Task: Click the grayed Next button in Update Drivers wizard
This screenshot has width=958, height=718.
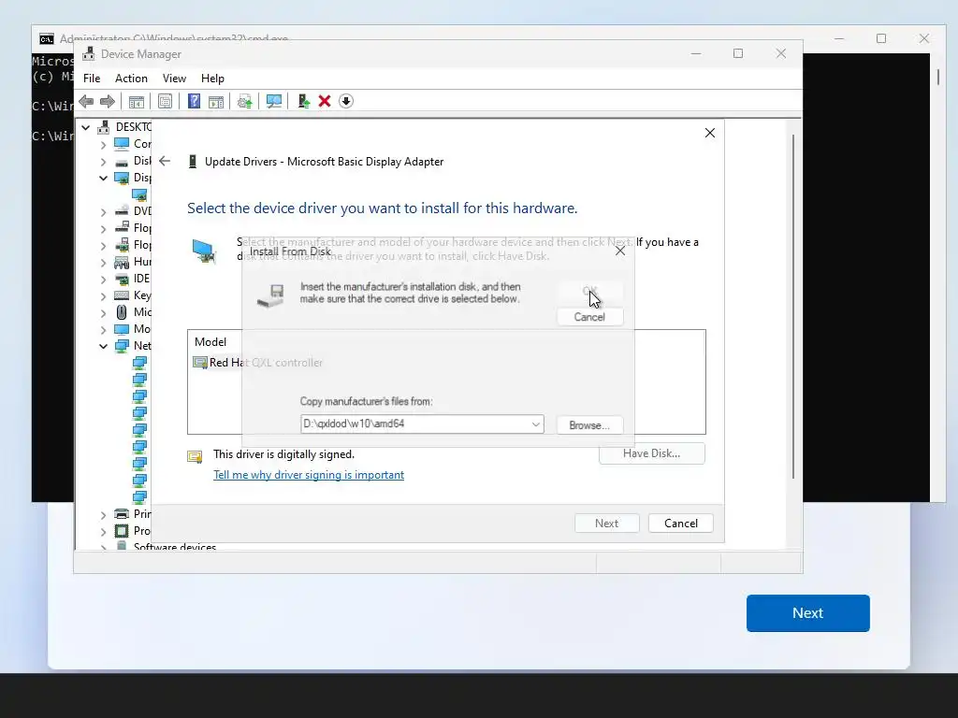Action: pyautogui.click(x=606, y=524)
